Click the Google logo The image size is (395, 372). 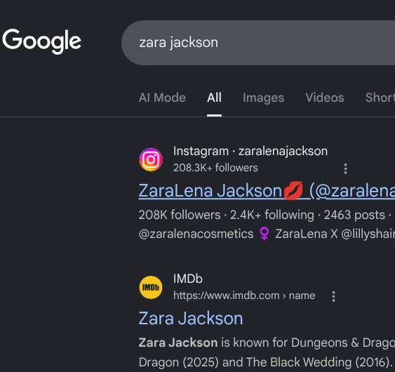(42, 41)
